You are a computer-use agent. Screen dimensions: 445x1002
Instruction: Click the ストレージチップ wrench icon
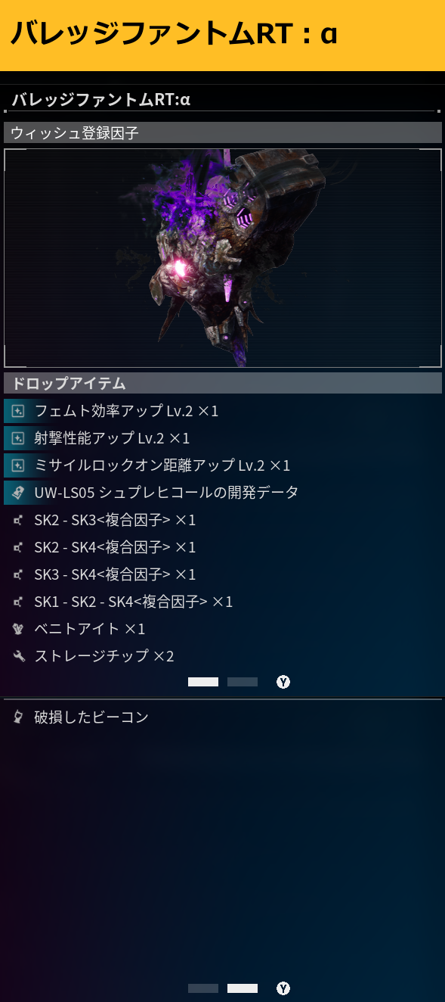pyautogui.click(x=18, y=656)
